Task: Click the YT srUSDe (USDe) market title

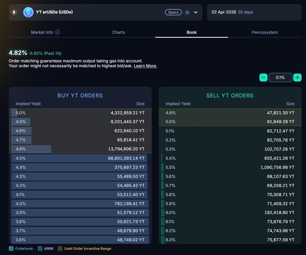Action: point(54,12)
